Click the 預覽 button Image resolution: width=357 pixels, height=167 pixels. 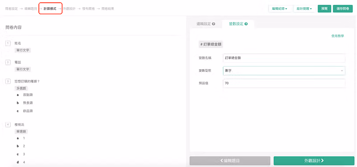(324, 8)
